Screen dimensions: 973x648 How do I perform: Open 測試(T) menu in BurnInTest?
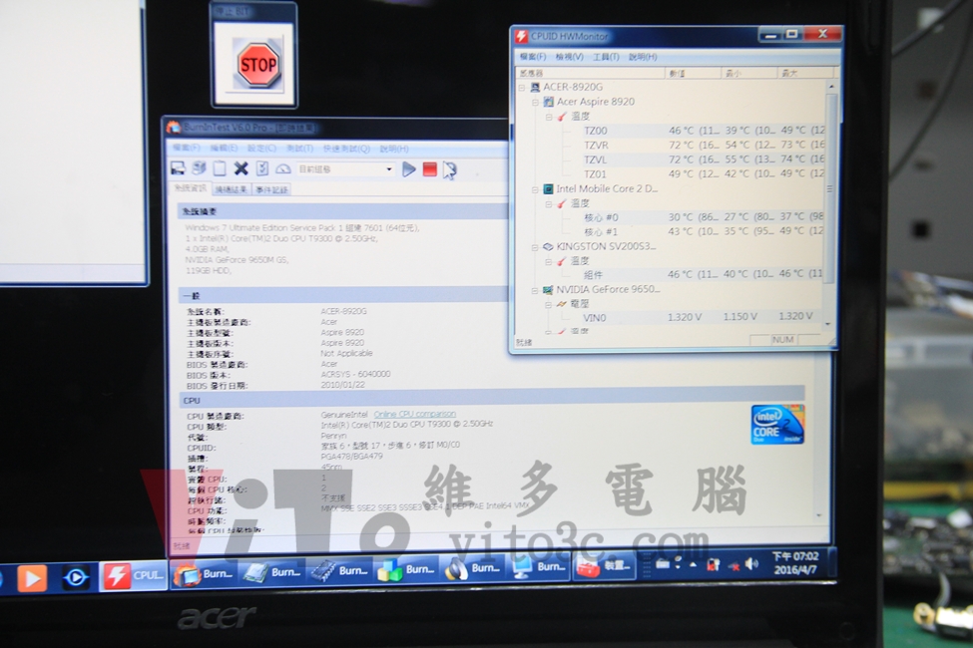(299, 149)
